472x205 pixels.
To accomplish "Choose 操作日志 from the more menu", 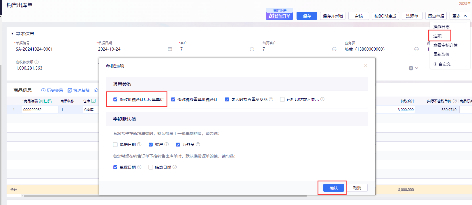I will pos(442,27).
